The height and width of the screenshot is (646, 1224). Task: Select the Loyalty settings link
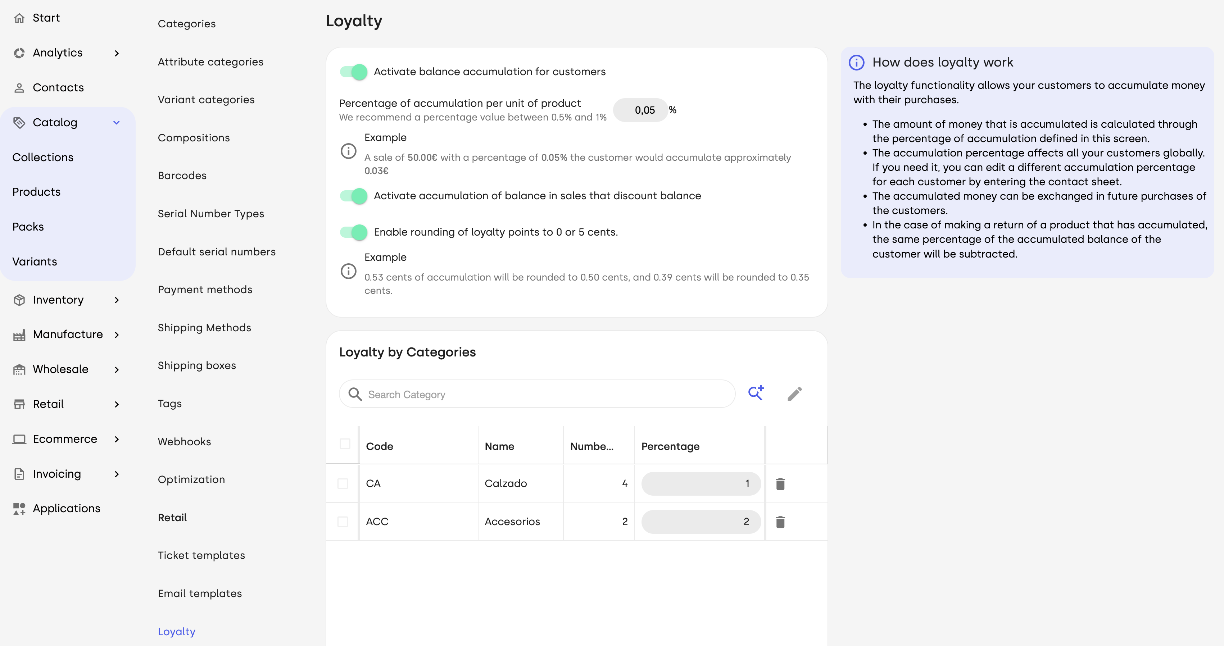[177, 632]
